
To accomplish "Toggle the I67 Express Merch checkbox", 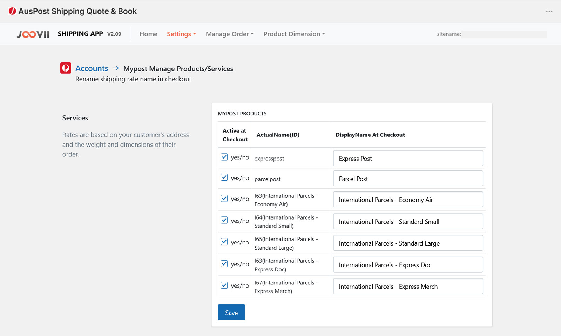I will click(x=224, y=285).
